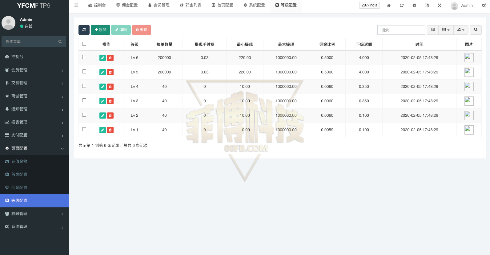The image size is (490, 255).
Task: Open the columns visibility dropdown
Action: tap(446, 30)
